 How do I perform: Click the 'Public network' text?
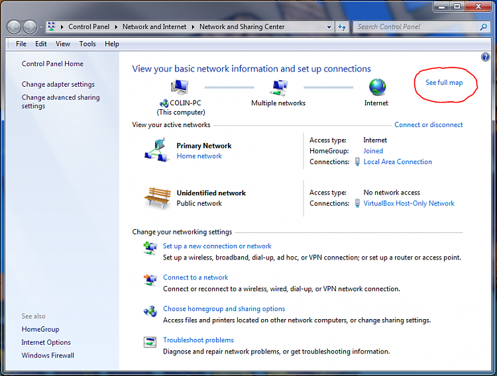(199, 203)
